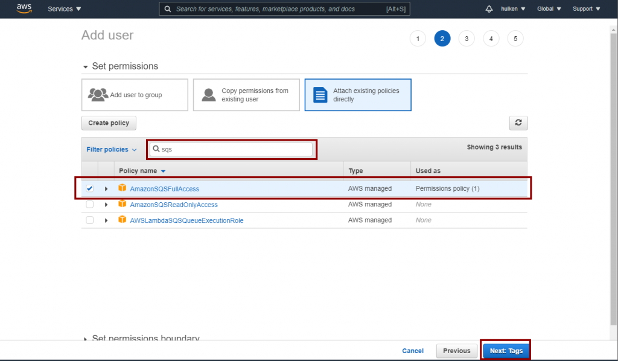
Task: Click the AmazonSQSFullAccess policy cube icon
Action: (x=123, y=188)
